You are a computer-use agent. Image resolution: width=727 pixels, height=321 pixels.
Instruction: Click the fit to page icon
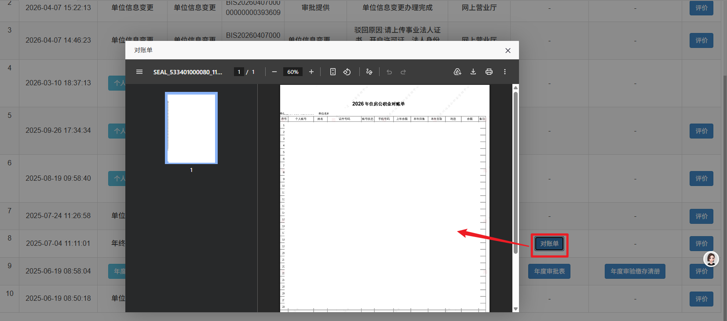pos(333,72)
